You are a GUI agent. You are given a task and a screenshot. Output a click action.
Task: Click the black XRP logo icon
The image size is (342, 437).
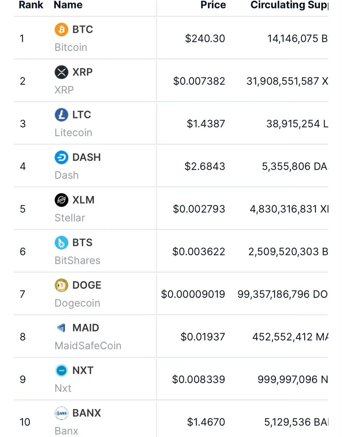[x=61, y=72]
